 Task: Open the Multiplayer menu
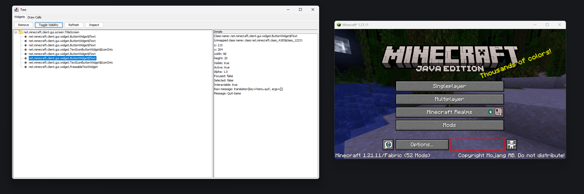450,99
